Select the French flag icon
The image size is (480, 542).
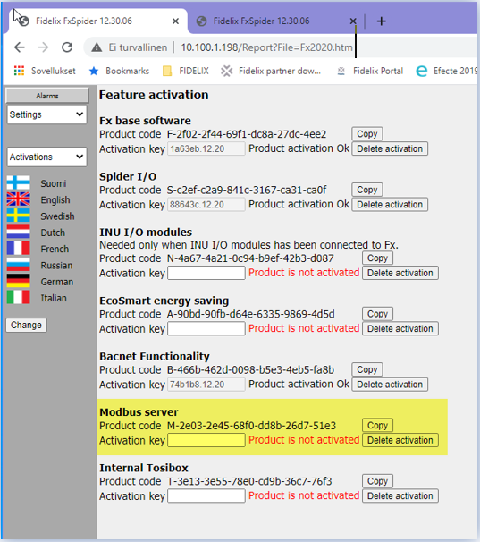click(x=18, y=248)
